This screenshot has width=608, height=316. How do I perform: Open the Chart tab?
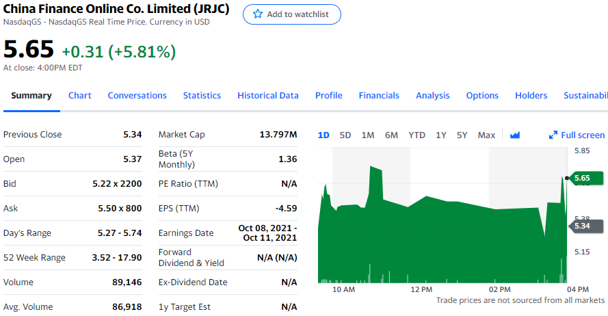click(x=80, y=95)
